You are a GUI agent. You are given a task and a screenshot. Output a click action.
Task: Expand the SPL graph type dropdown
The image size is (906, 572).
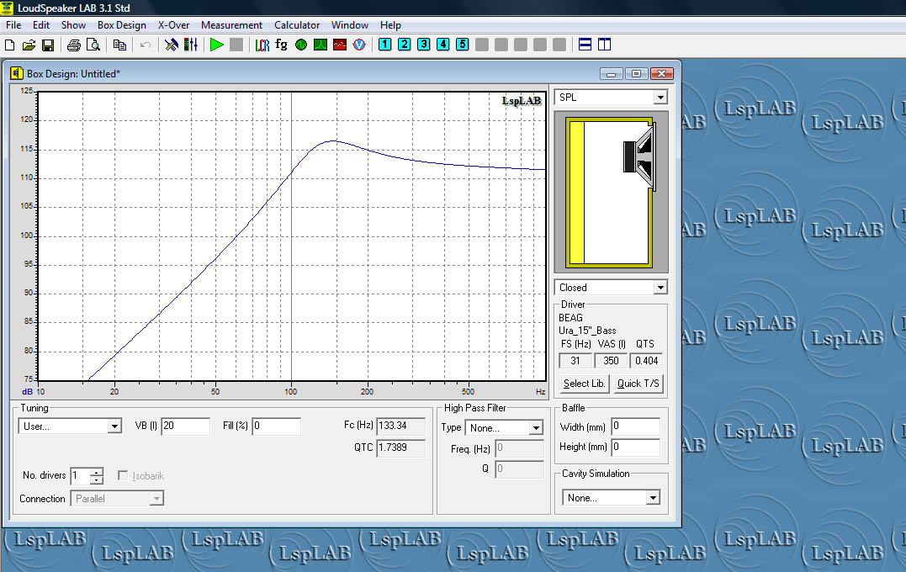pos(660,98)
